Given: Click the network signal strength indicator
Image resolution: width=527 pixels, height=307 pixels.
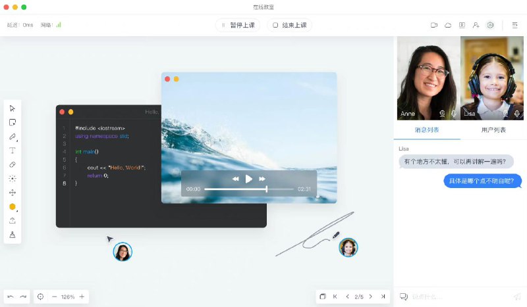Looking at the screenshot, I should click(59, 25).
